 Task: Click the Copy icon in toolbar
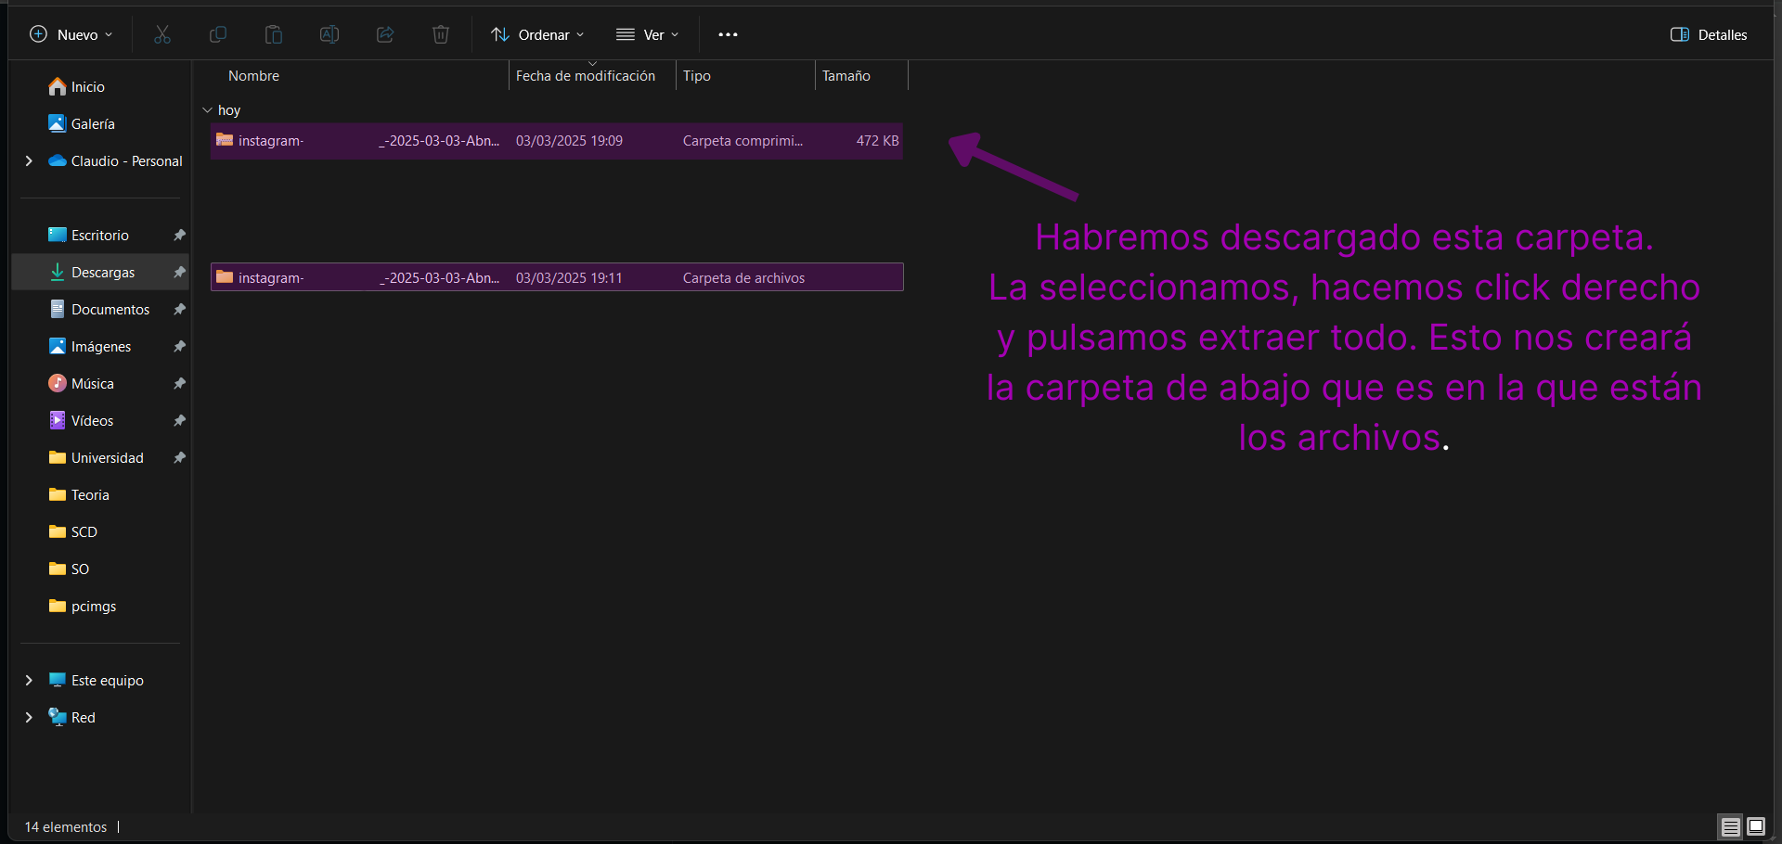pos(218,34)
